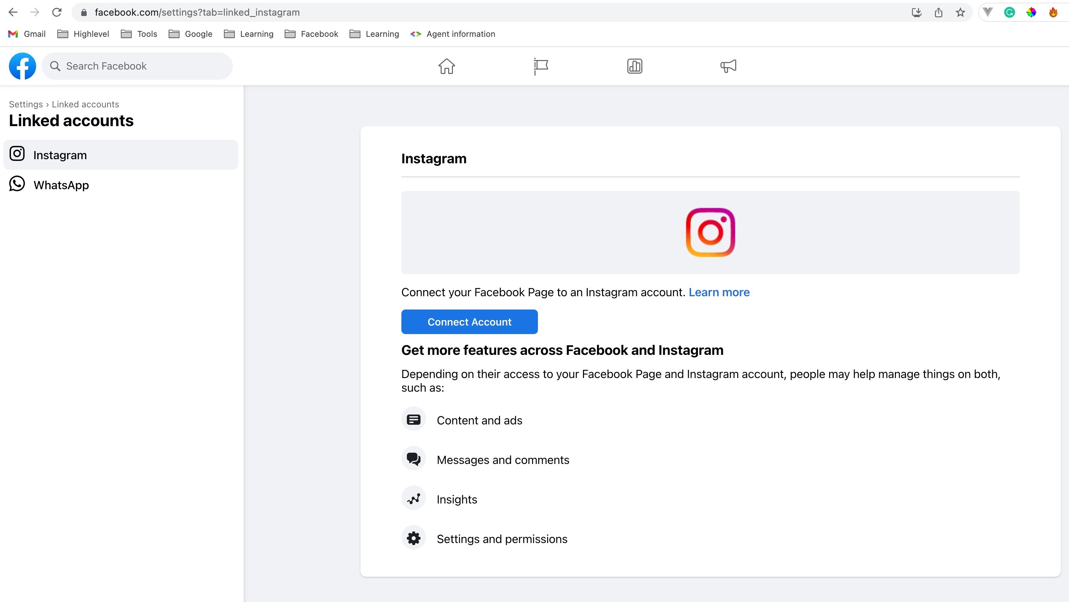The width and height of the screenshot is (1069, 602).
Task: Open the Ads megaphone icon
Action: [728, 66]
